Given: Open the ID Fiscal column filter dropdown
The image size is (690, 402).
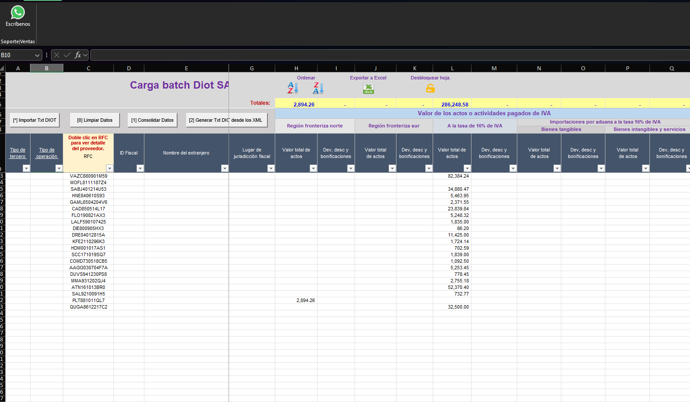Looking at the screenshot, I should pos(140,168).
